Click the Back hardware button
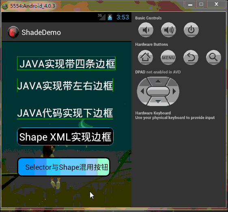This screenshot has width=228, height=212. point(191,57)
